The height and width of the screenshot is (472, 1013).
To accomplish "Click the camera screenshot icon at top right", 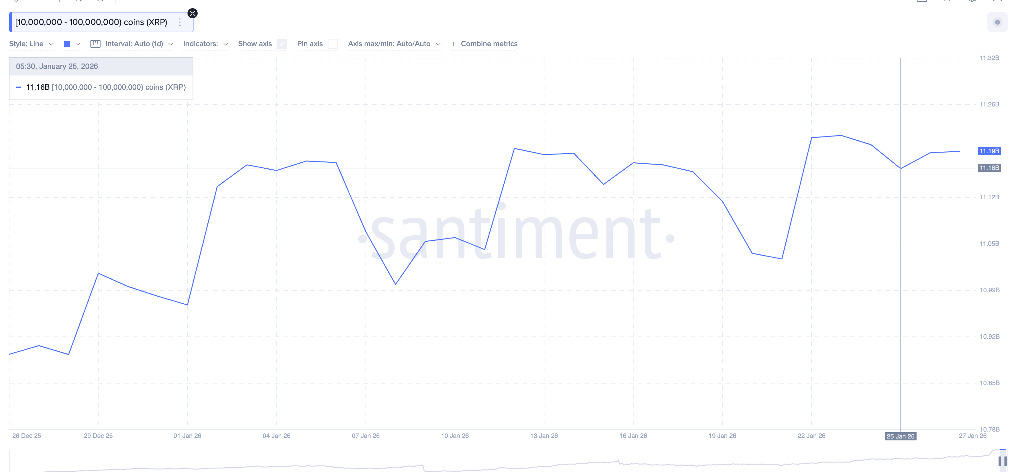I will [922, 1].
